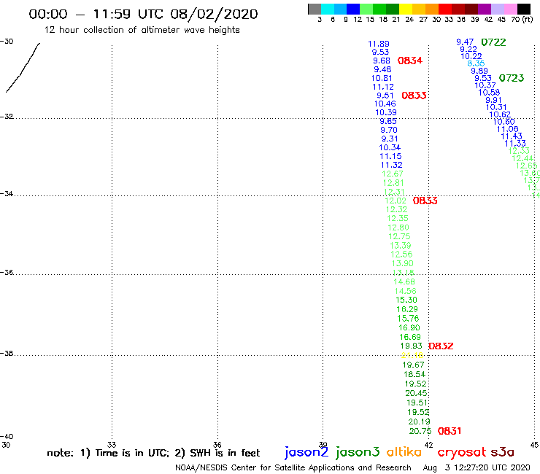Click the title '00:00 – 11:59 UTC 08/02/2020'

pyautogui.click(x=143, y=15)
